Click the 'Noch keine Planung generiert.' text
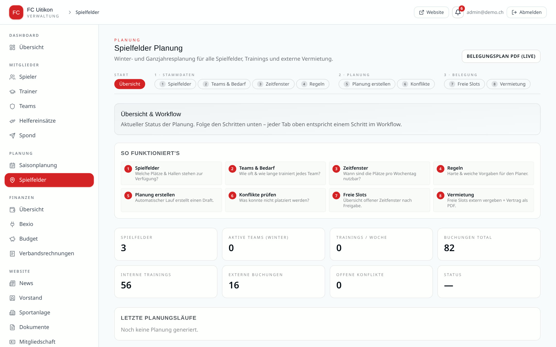Image resolution: width=556 pixels, height=347 pixels. tap(160, 330)
